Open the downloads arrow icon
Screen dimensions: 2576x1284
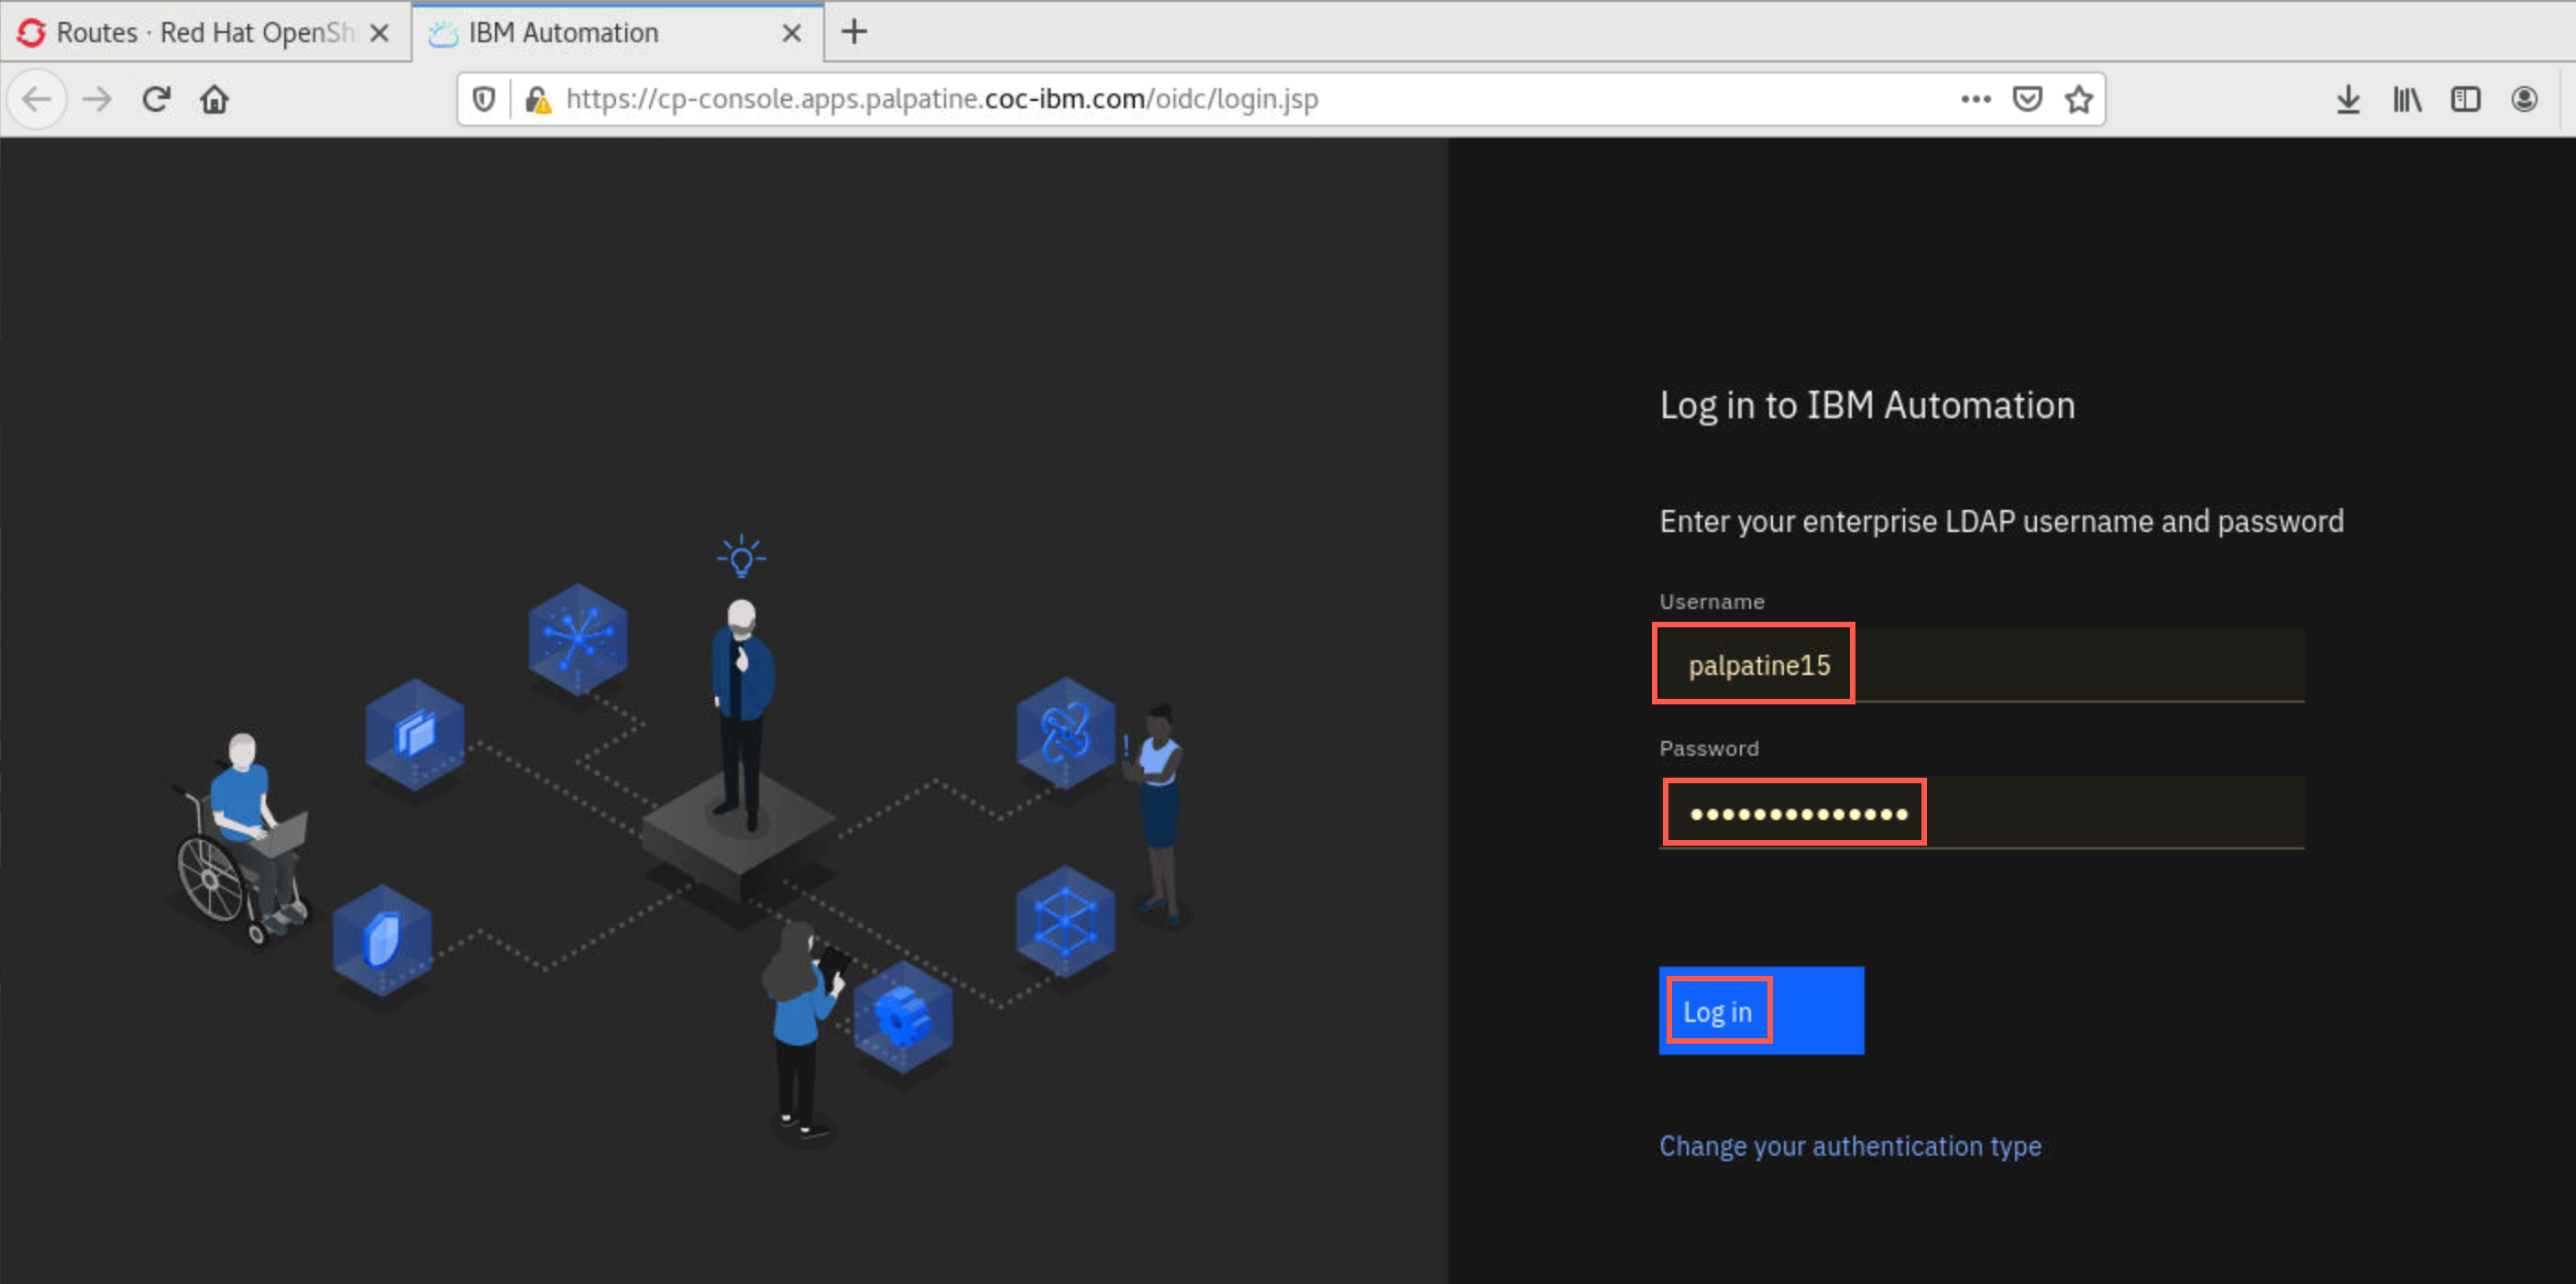pyautogui.click(x=2348, y=99)
